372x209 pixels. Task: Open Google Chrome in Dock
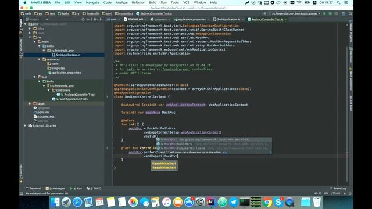click(267, 202)
